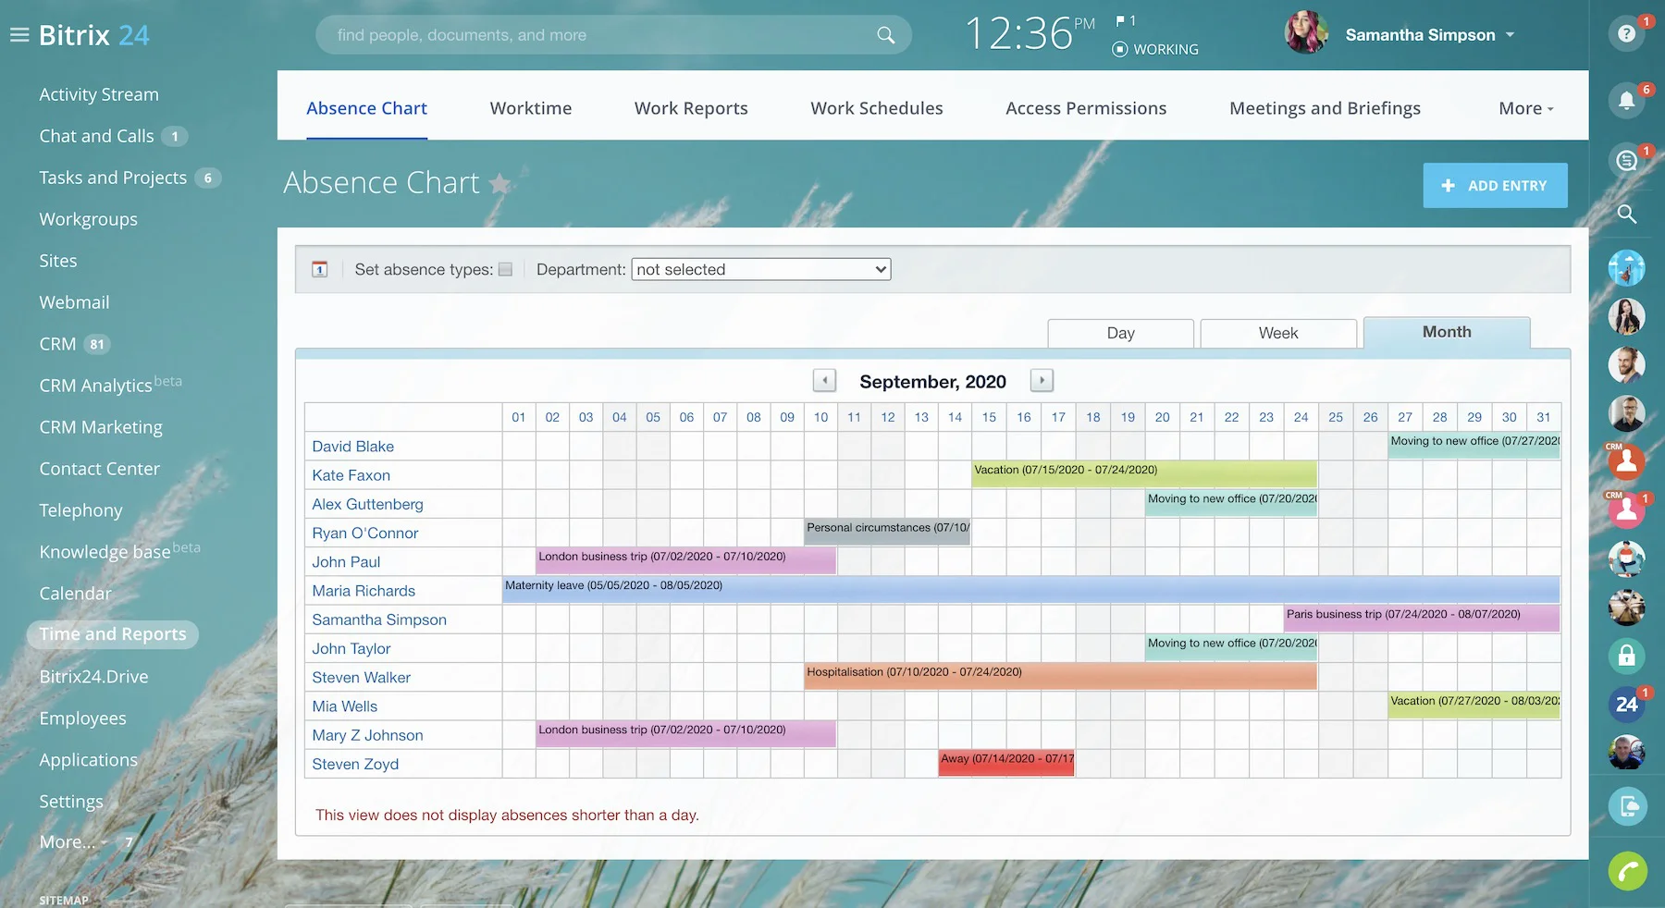1665x908 pixels.
Task: Open the lock icon in right sidebar
Action: pyautogui.click(x=1626, y=656)
